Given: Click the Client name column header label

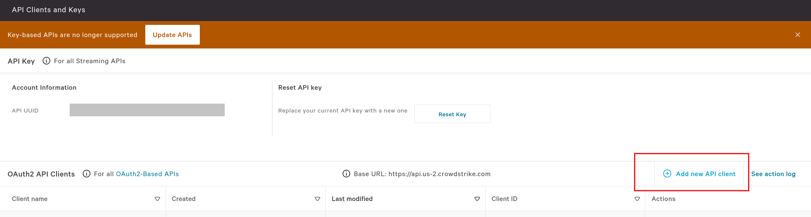Looking at the screenshot, I should 30,199.
